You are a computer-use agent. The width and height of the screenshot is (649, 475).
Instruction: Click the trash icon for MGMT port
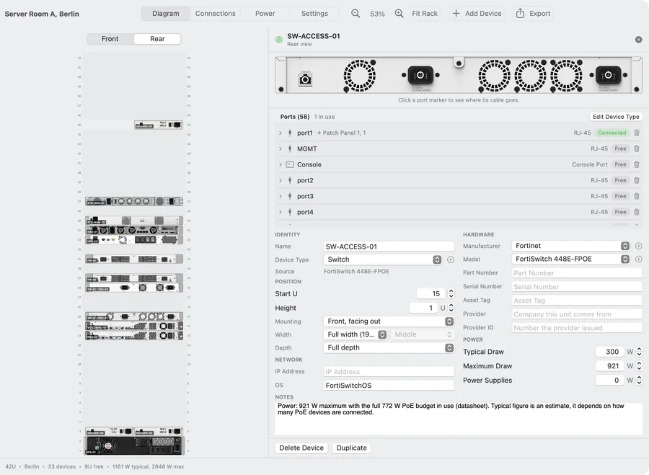coord(637,148)
